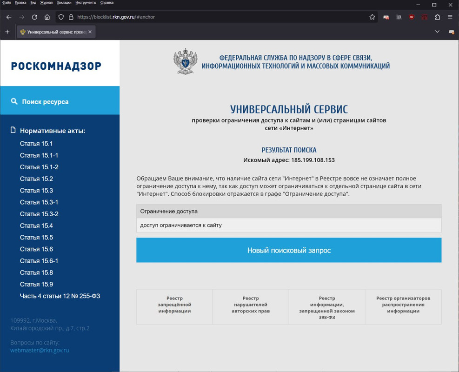Open the Файл menu
Image resolution: width=459 pixels, height=372 pixels.
coord(7,3)
